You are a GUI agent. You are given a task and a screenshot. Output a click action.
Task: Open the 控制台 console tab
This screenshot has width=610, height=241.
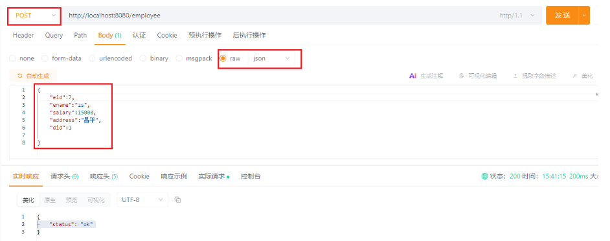click(x=251, y=176)
